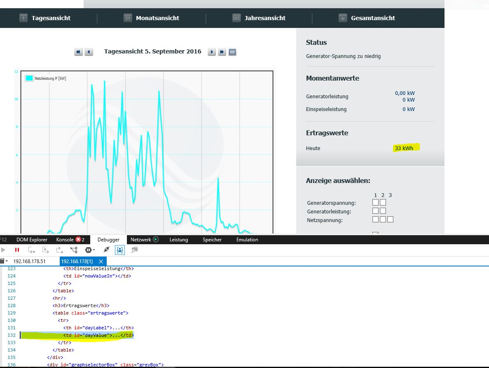This screenshot has height=368, width=489.
Task: Click the disconnect debugger plug icon
Action: coord(107,250)
